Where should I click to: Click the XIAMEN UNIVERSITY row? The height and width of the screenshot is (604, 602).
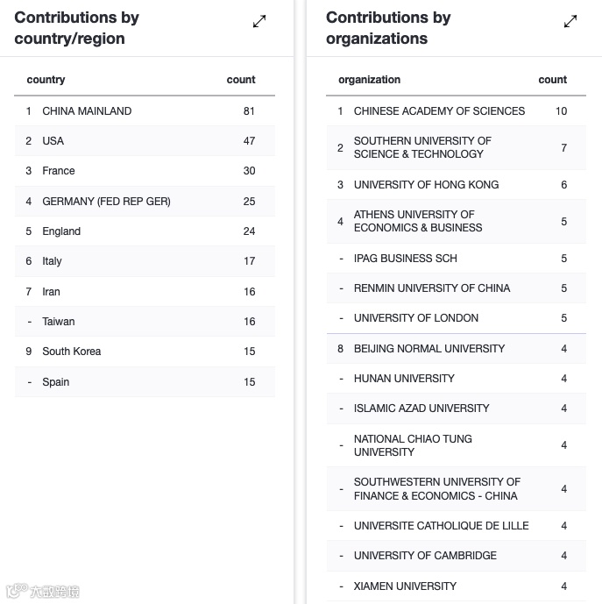[x=405, y=586]
